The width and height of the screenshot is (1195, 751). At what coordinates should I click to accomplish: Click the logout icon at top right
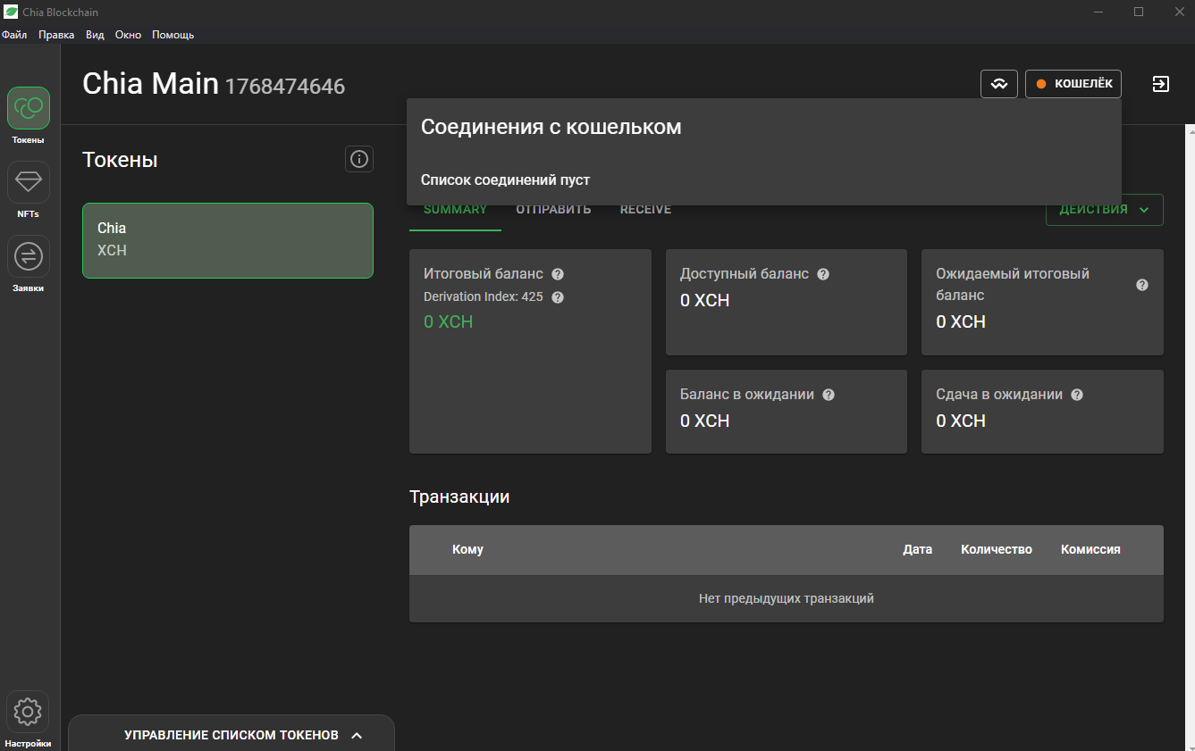(x=1160, y=84)
